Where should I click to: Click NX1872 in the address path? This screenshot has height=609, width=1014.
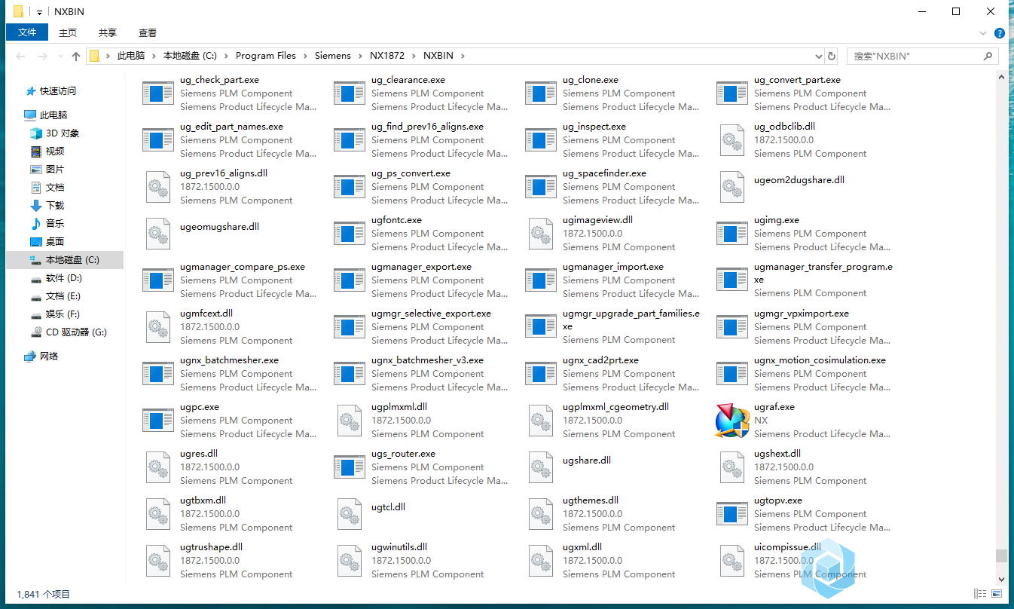click(x=387, y=56)
